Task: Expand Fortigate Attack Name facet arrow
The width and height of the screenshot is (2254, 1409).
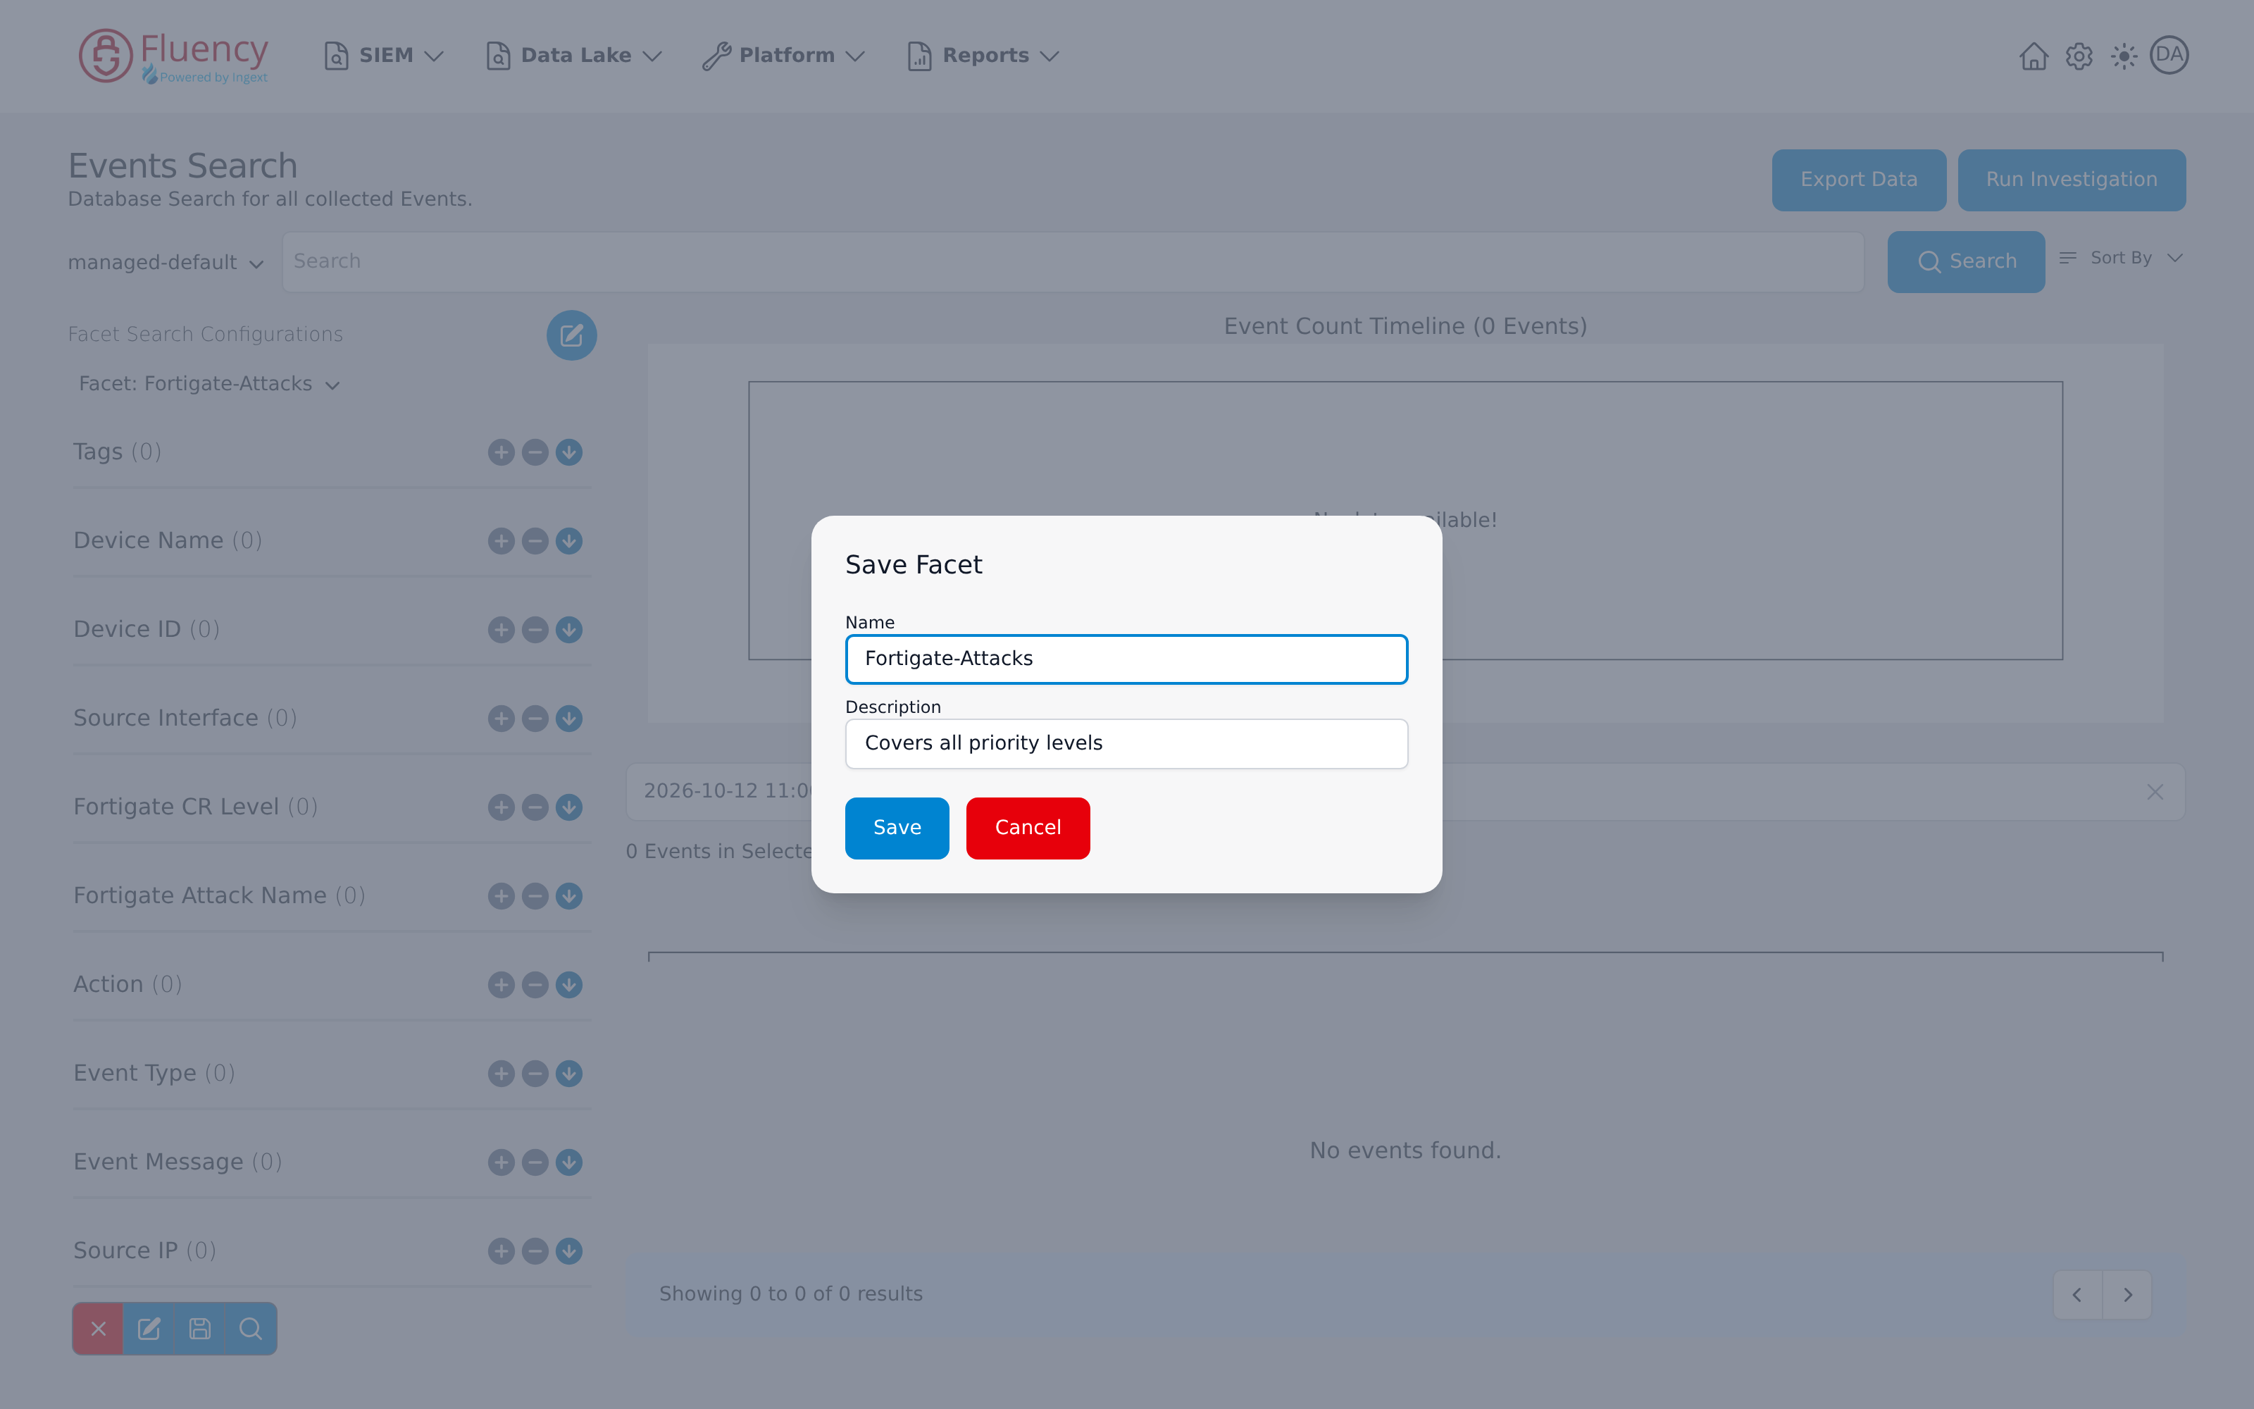Action: (569, 895)
